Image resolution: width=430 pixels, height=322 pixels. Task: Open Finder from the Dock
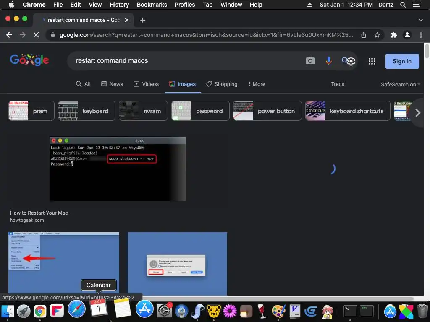8,311
